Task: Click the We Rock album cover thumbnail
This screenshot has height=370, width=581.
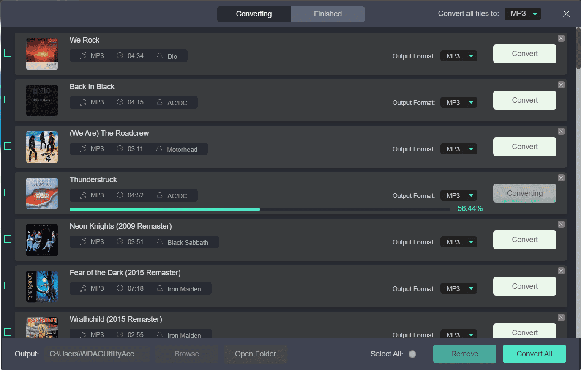Action: (42, 54)
